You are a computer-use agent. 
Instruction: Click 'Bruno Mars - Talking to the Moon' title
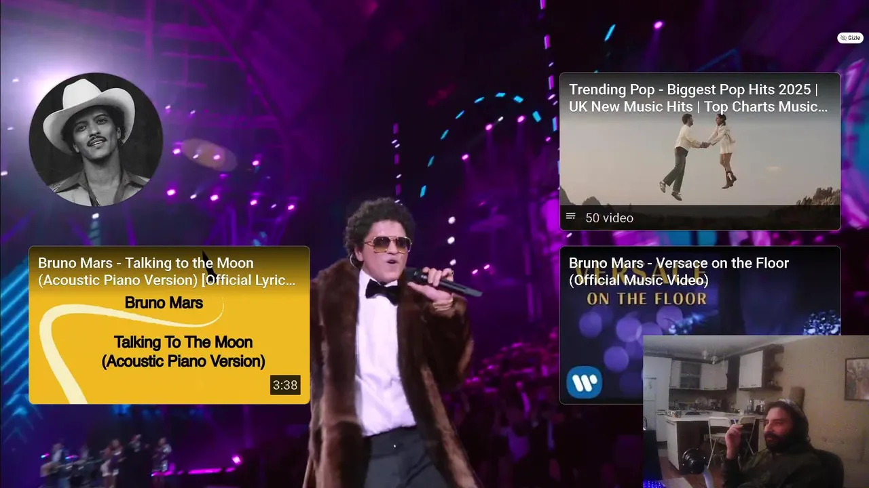coord(166,272)
